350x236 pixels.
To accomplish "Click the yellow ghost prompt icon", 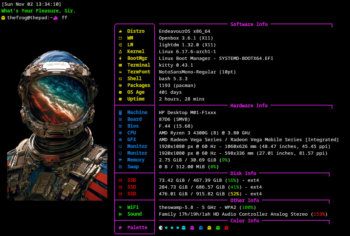I will pyautogui.click(x=4, y=17).
